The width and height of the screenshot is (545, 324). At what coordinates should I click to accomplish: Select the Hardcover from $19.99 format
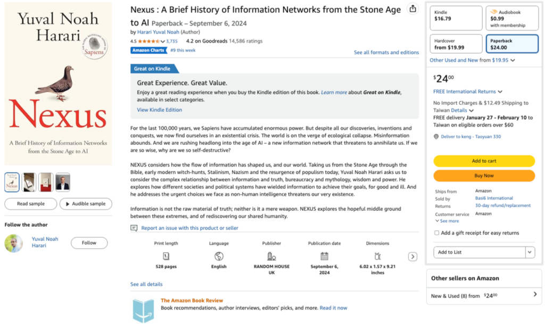pyautogui.click(x=456, y=44)
